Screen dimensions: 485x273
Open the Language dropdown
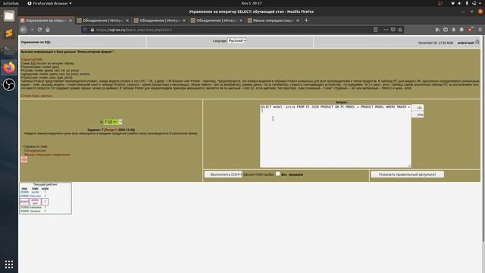click(237, 41)
